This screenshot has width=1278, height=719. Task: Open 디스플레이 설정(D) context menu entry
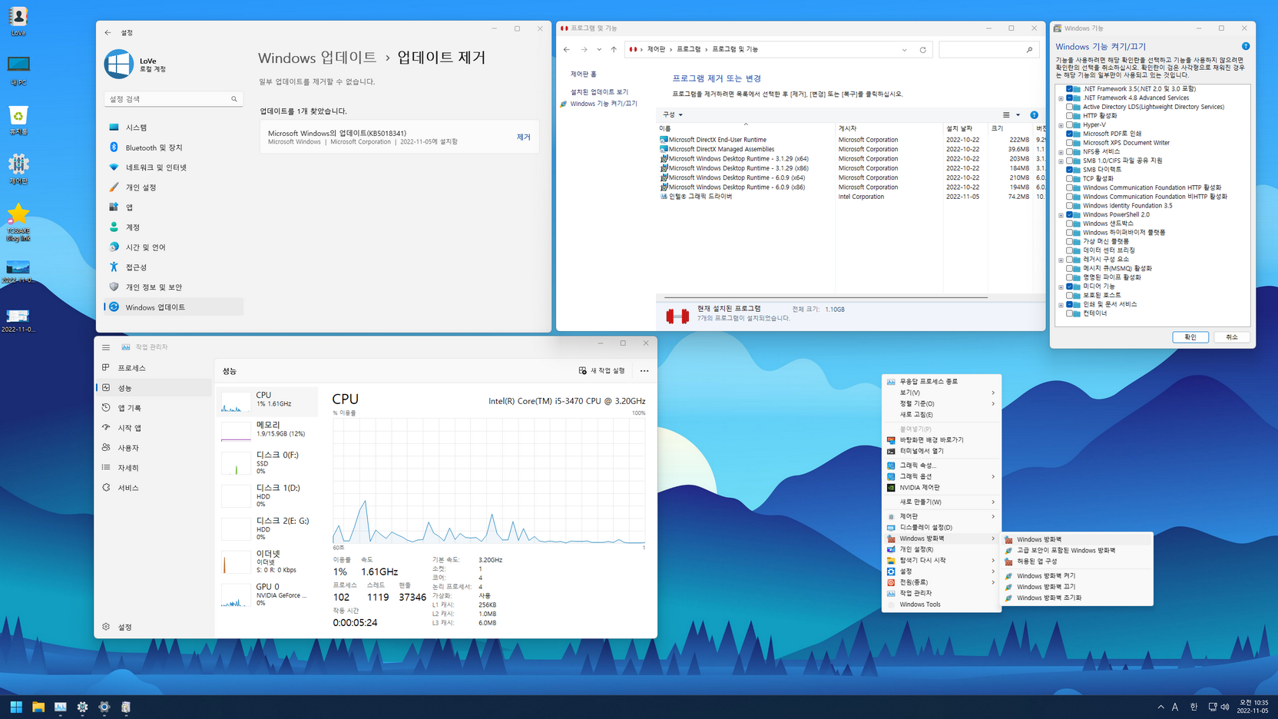(942, 528)
